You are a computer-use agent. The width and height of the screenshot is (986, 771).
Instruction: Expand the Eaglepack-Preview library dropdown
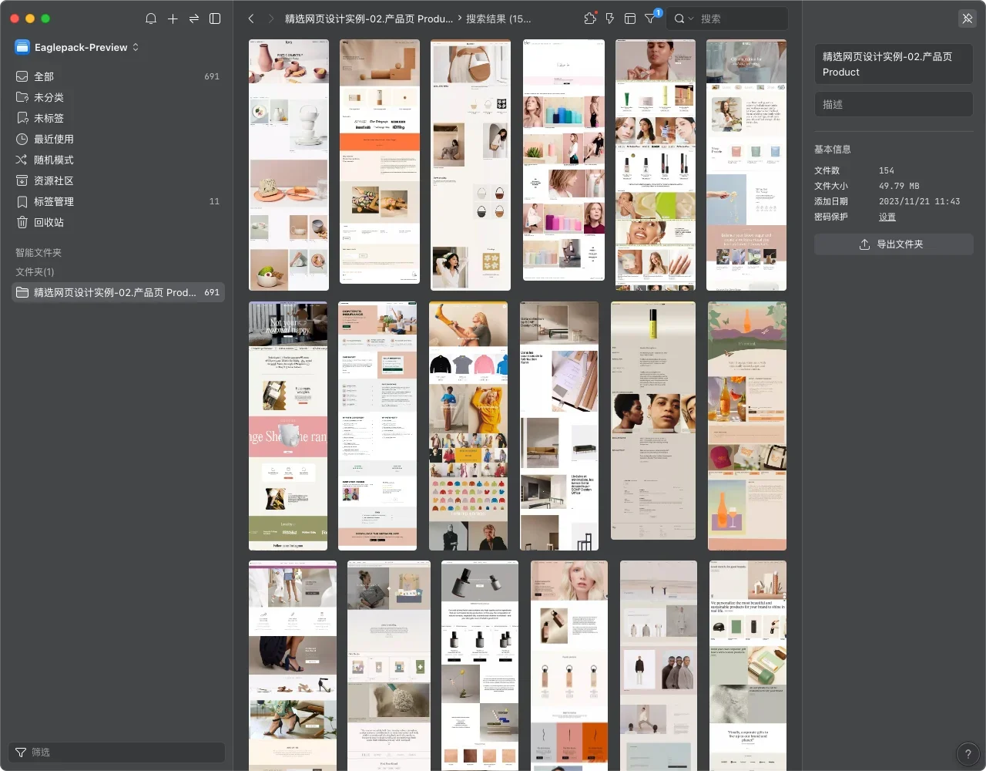[x=136, y=47]
